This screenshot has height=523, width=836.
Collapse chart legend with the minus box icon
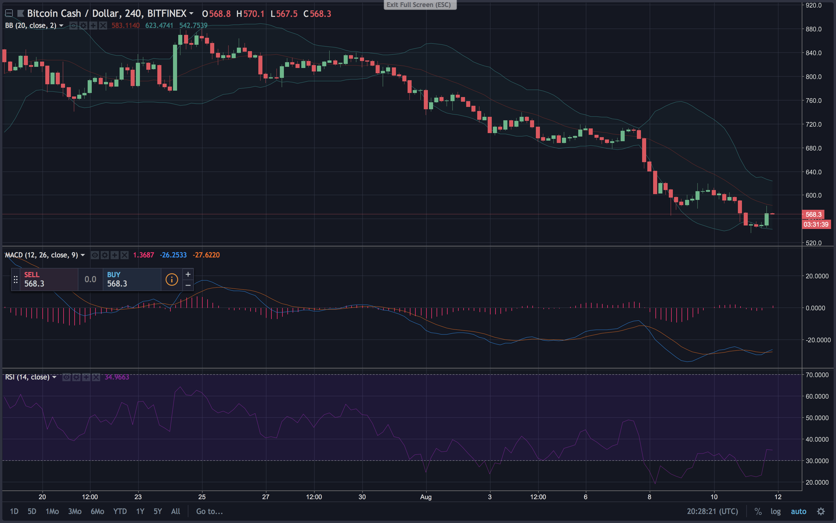9,13
